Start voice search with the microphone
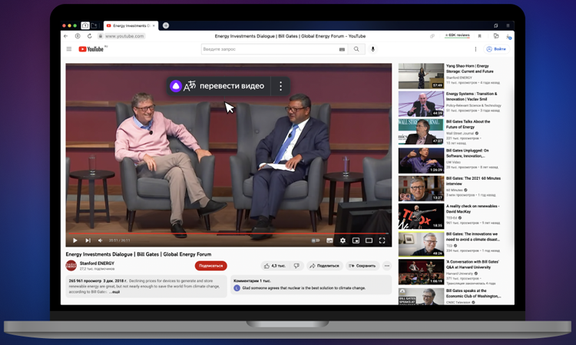This screenshot has height=345, width=576. 373,49
